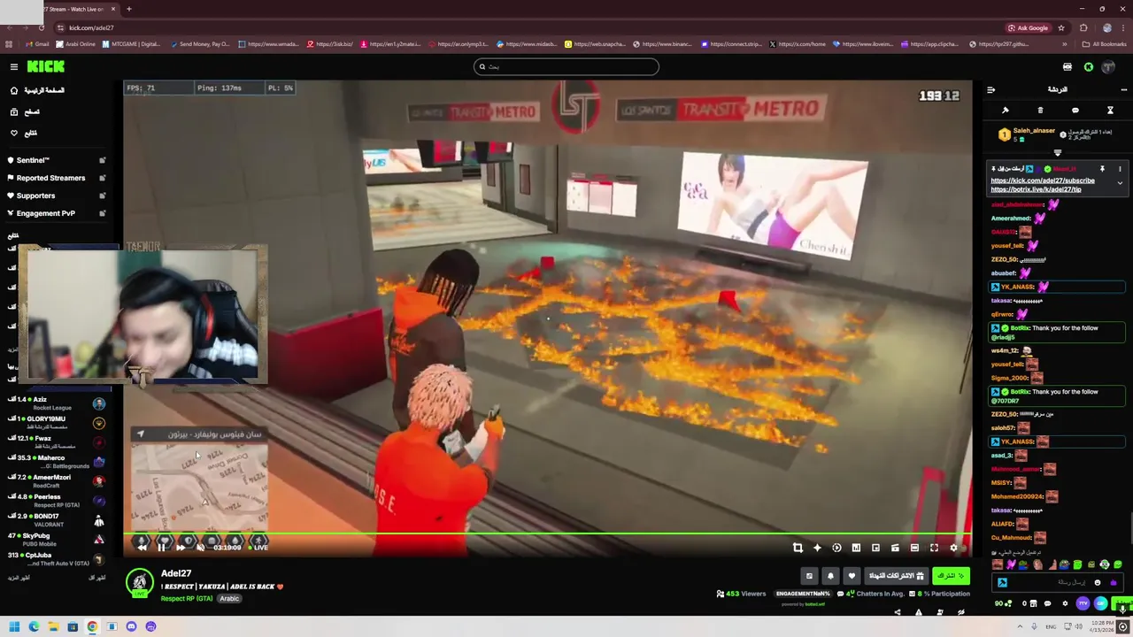Image resolution: width=1133 pixels, height=637 pixels.
Task: Collapse the chat panel with arrow icon
Action: tap(990, 89)
